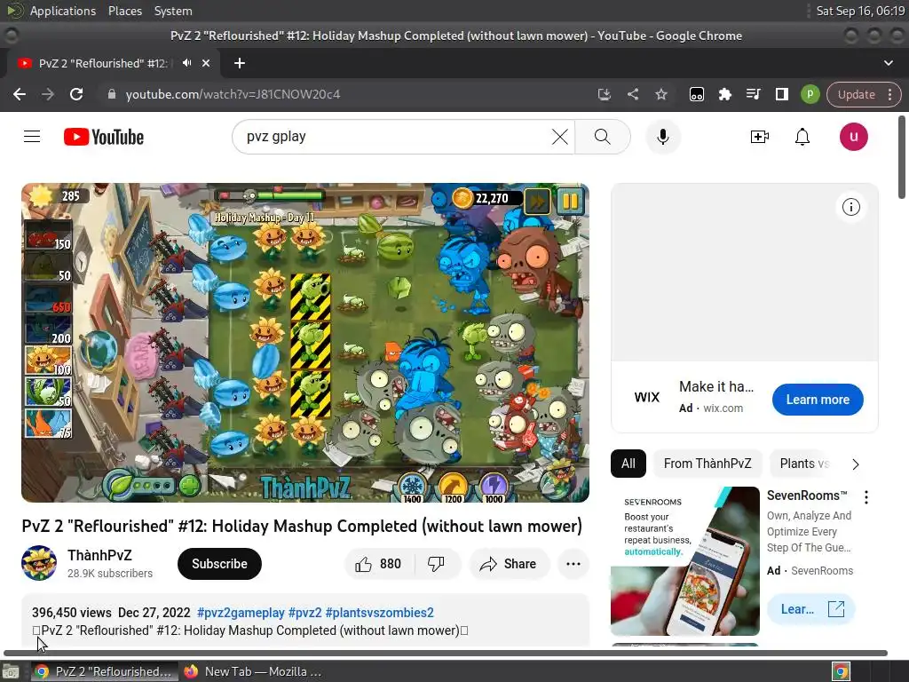Open the Places menu
Image resolution: width=909 pixels, height=682 pixels.
click(124, 11)
